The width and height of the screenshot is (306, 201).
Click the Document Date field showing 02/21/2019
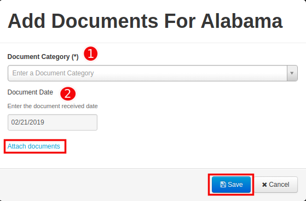coord(53,122)
